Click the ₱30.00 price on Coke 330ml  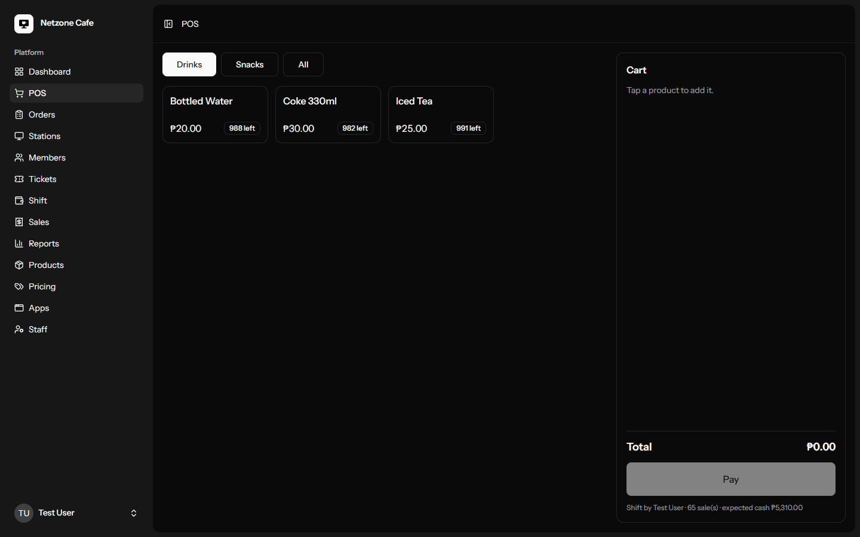point(299,128)
